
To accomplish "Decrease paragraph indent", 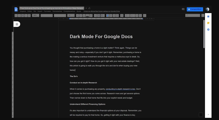I will click(137, 16).
